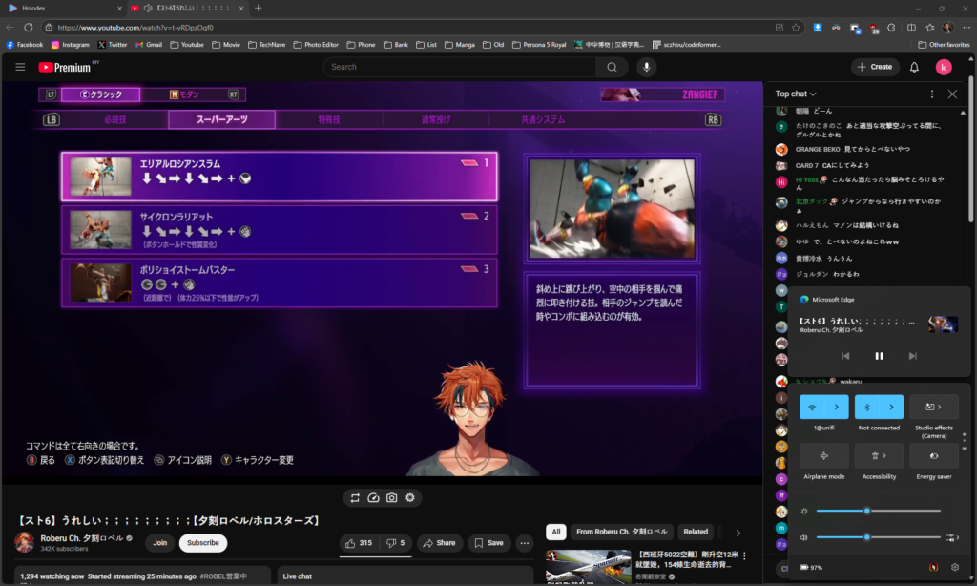
Task: Expand the Top chat dropdown
Action: (x=796, y=94)
